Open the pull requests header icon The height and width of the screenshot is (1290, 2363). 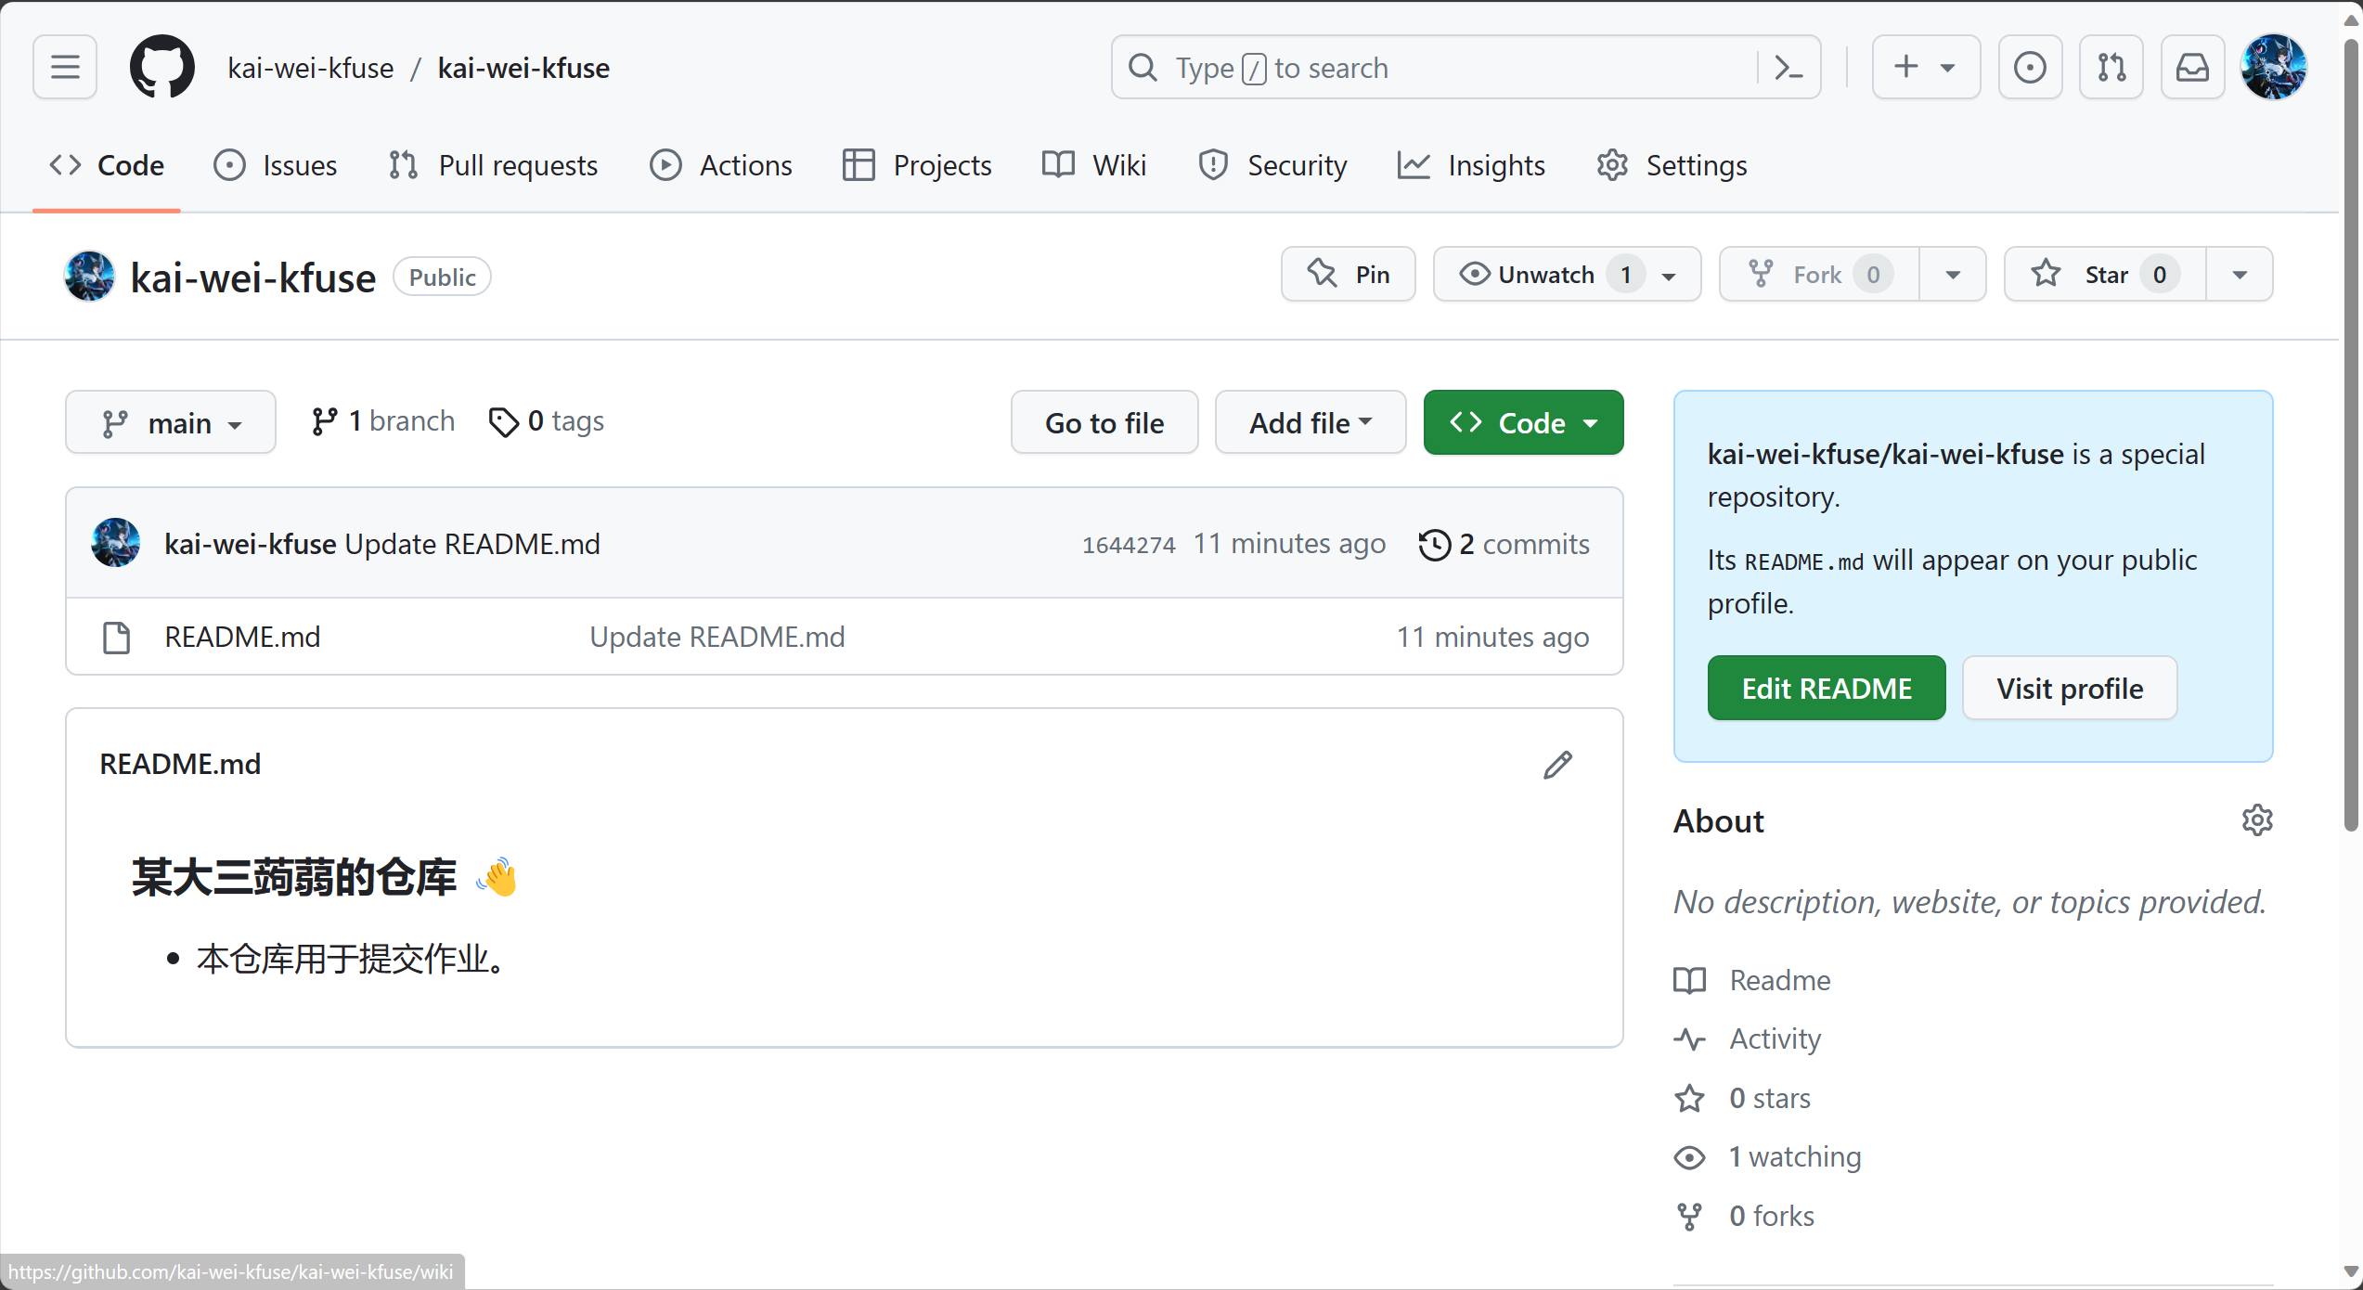coord(2111,67)
